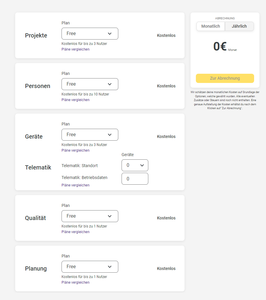The image size is (266, 300).
Task: Click the chevron in Telematik Standort selector
Action: [142, 165]
